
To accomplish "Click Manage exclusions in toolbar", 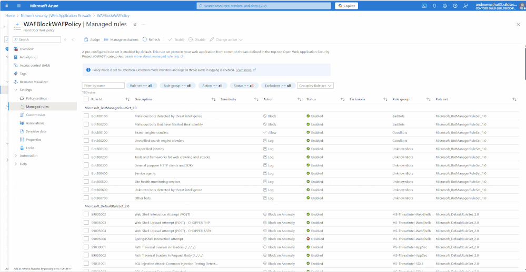I will 121,39.
